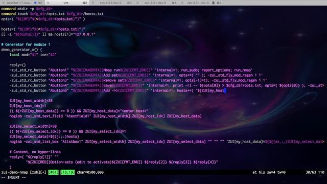
Task: Click the 'reply=()' line
Action: [x=17, y=65]
